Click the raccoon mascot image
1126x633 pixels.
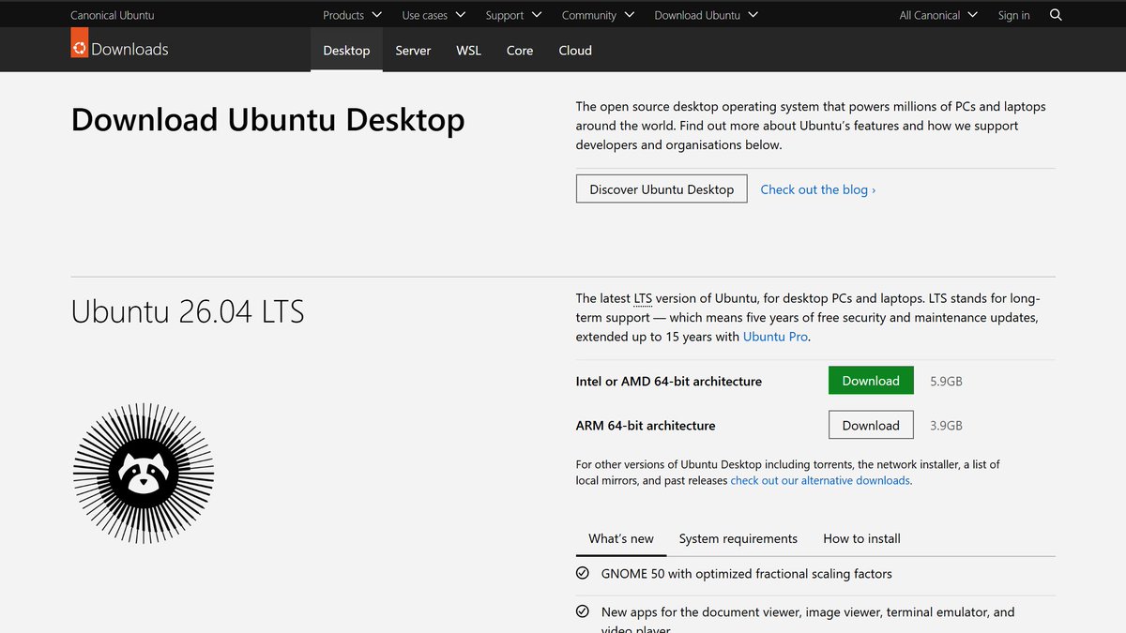coord(144,475)
